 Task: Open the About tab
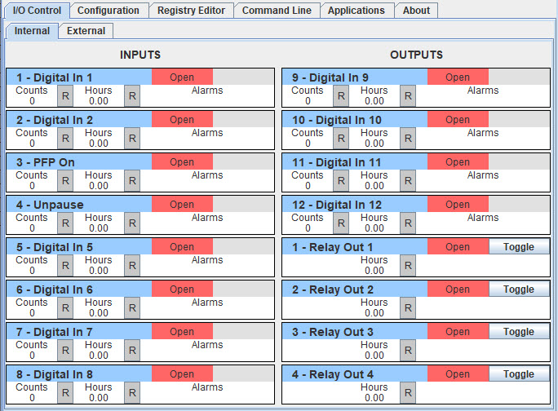[416, 11]
